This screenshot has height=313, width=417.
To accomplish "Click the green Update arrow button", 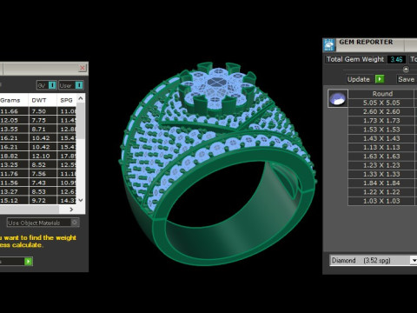I will 380,79.
